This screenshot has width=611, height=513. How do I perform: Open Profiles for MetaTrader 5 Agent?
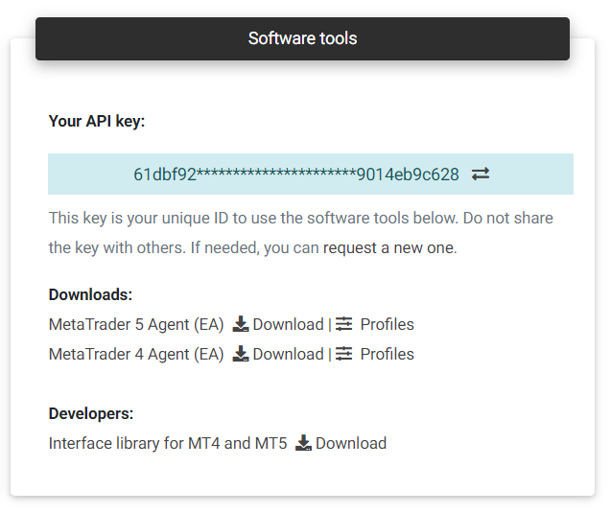point(387,324)
